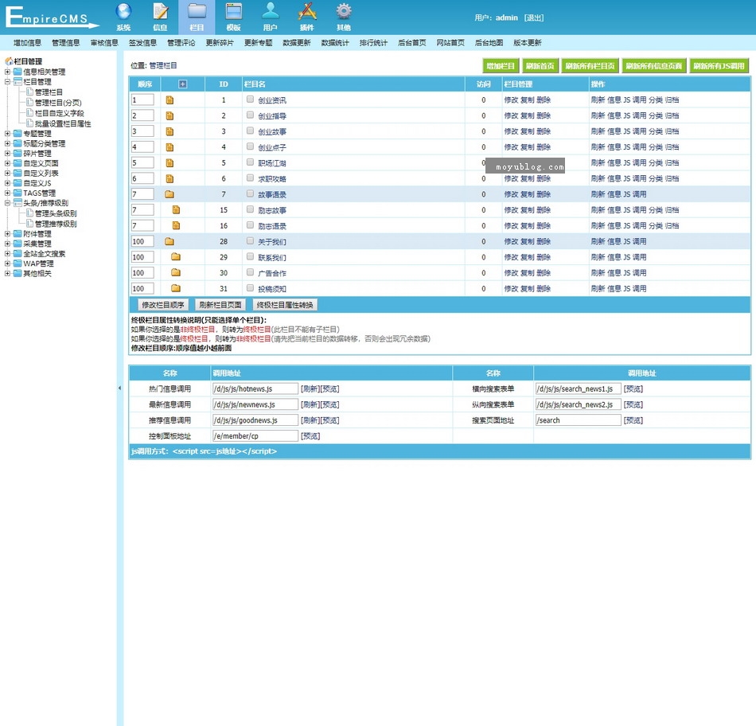Screen dimensions: 756x726
Task: Open the 后台地图 menu item
Action: (489, 43)
